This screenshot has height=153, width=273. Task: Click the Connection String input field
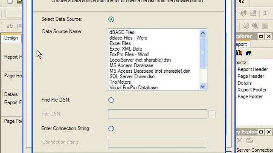157,143
